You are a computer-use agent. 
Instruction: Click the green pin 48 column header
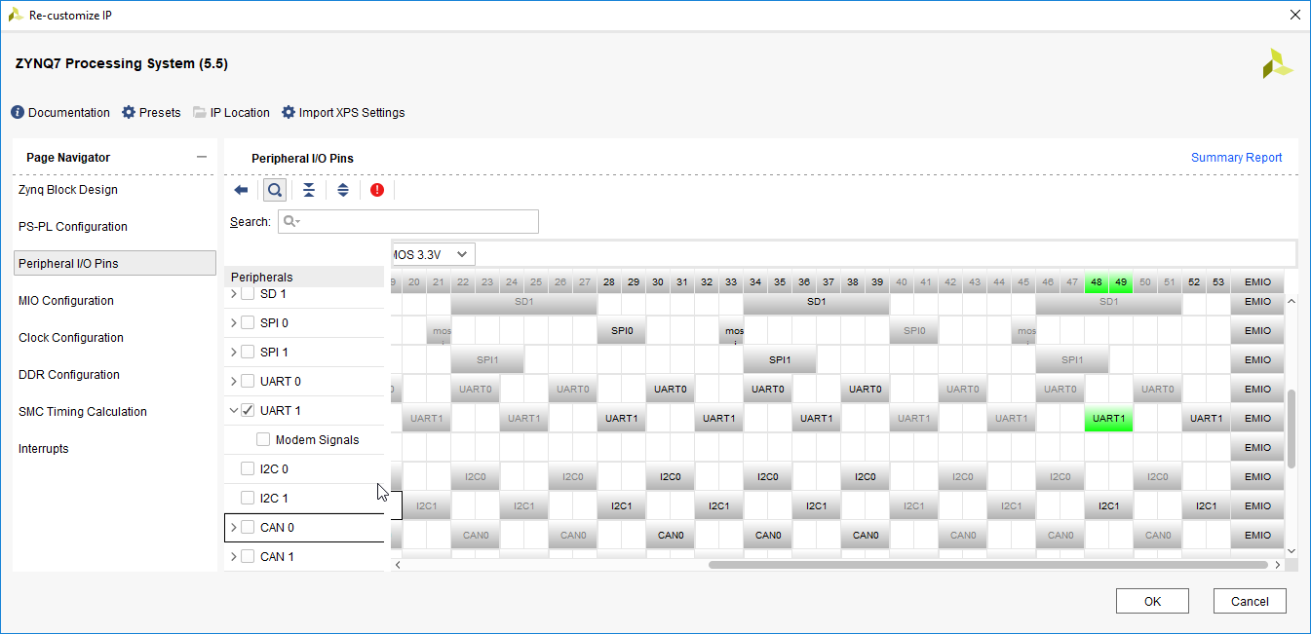[x=1097, y=282]
